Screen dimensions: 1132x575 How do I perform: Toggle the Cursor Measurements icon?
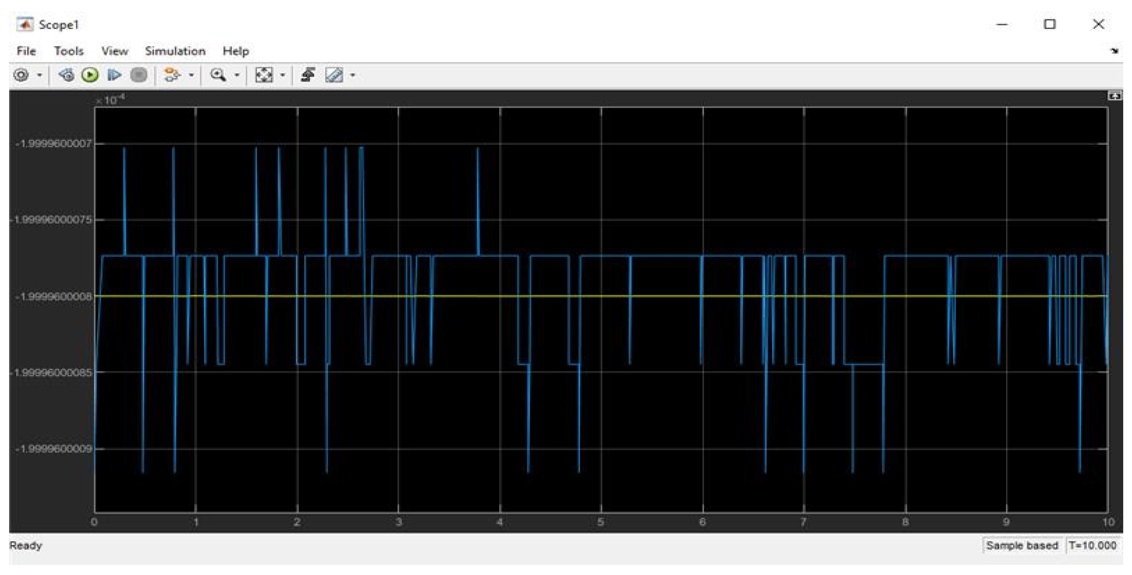click(334, 76)
